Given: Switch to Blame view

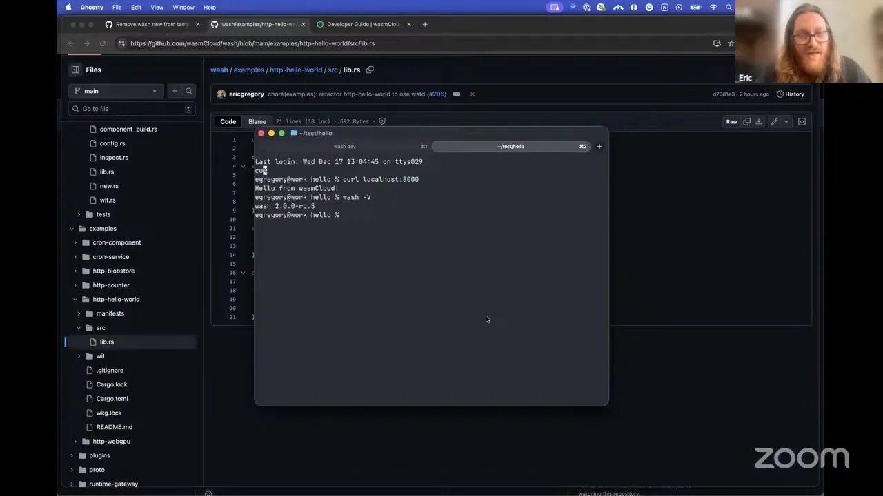Looking at the screenshot, I should 257,122.
